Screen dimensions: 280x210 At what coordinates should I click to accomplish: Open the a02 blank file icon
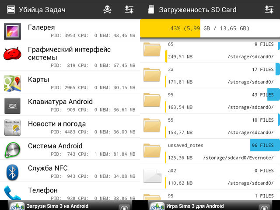tap(152, 176)
